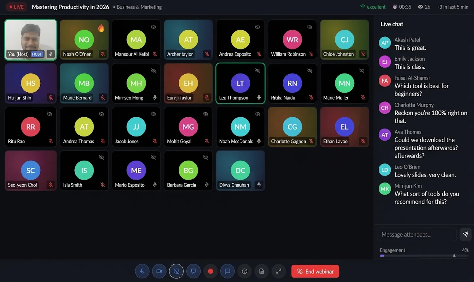Click the microphone icon for Noah McDonald
This screenshot has width=474, height=282.
click(259, 141)
